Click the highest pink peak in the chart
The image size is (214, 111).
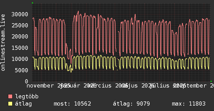tap(78, 11)
